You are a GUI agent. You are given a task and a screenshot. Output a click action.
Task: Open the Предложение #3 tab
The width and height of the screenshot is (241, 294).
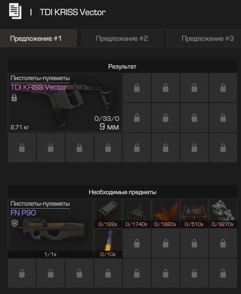tap(204, 38)
